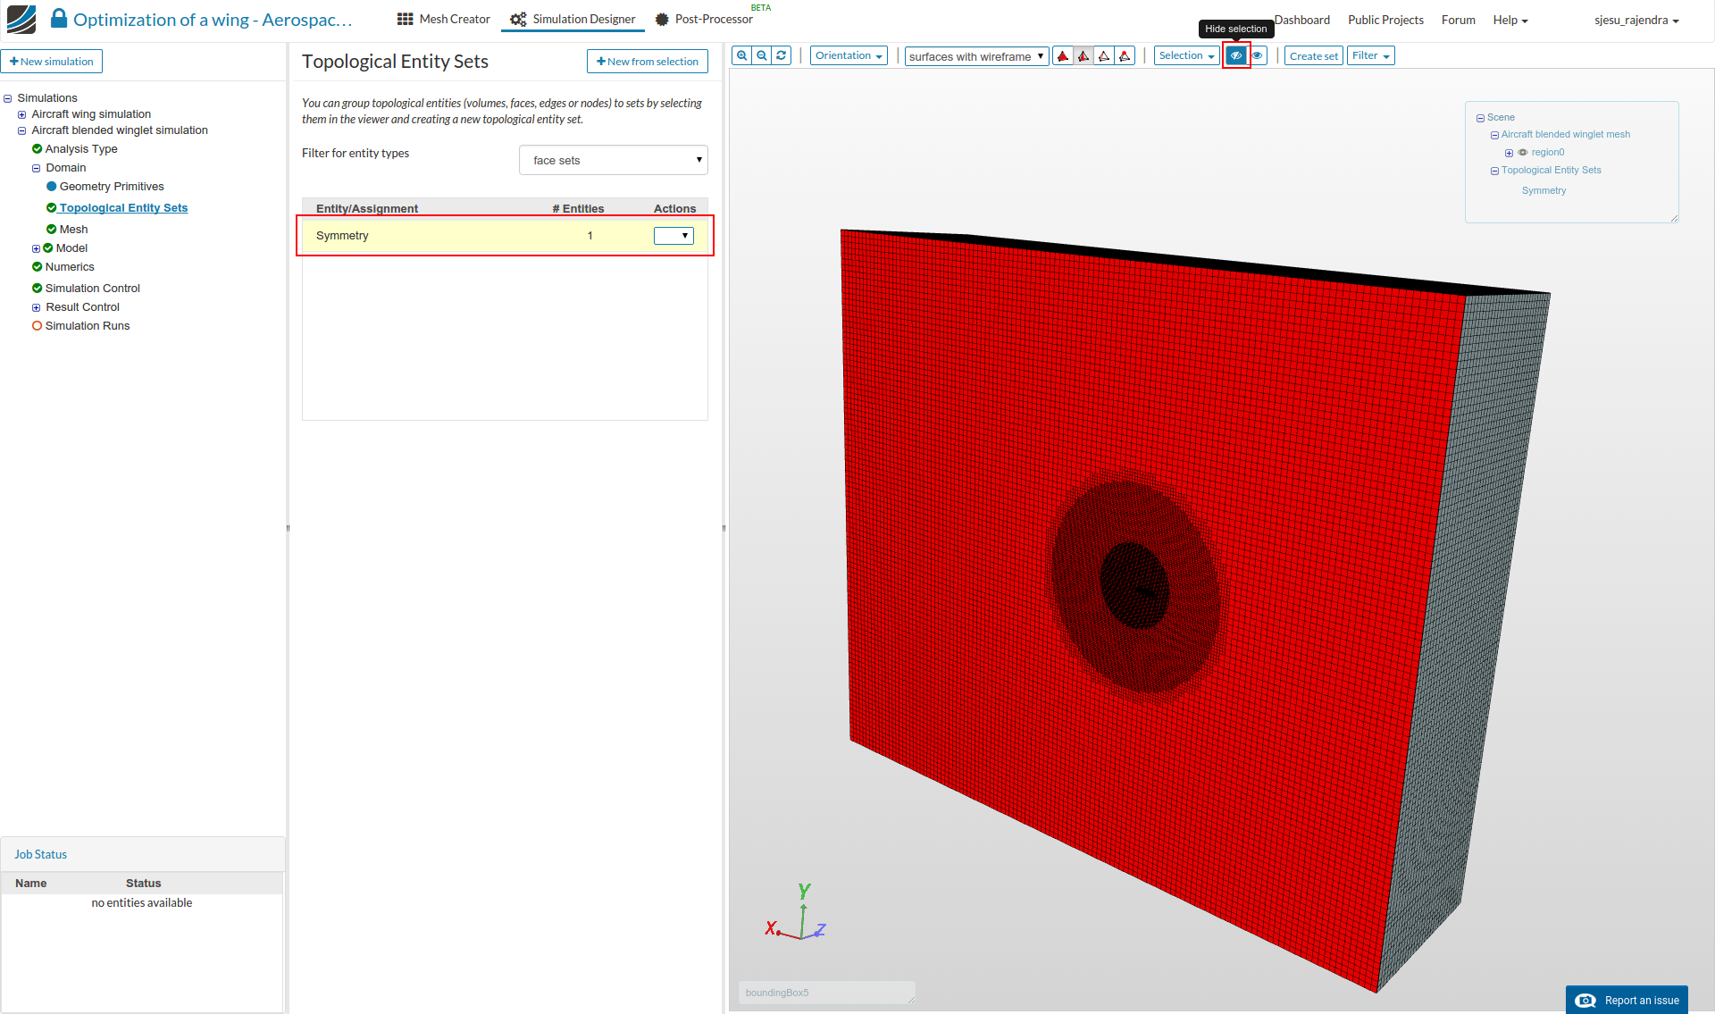Expand the Result Control tree node

37,307
